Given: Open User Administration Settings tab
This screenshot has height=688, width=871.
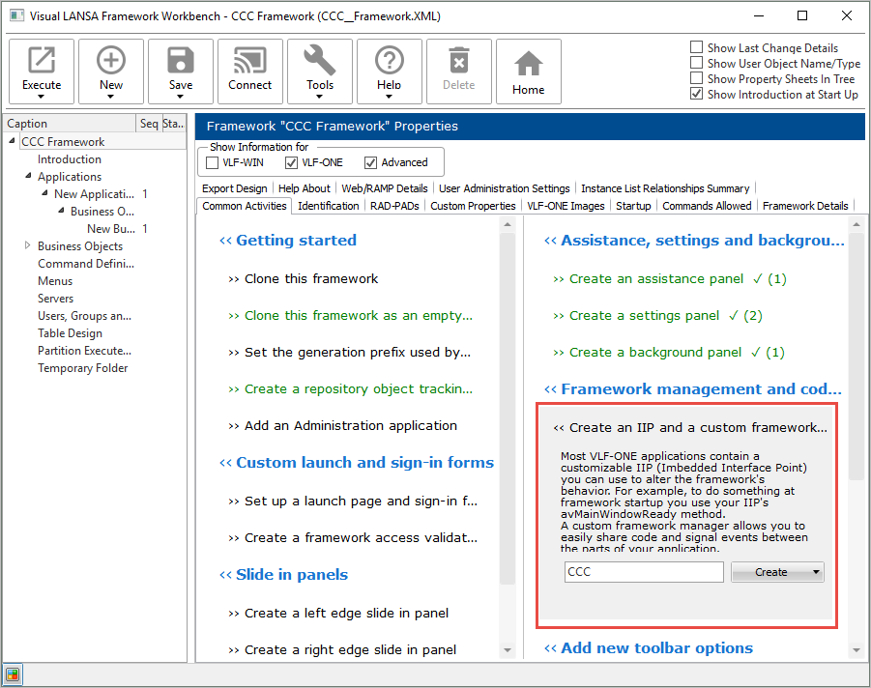Looking at the screenshot, I should click(x=504, y=188).
